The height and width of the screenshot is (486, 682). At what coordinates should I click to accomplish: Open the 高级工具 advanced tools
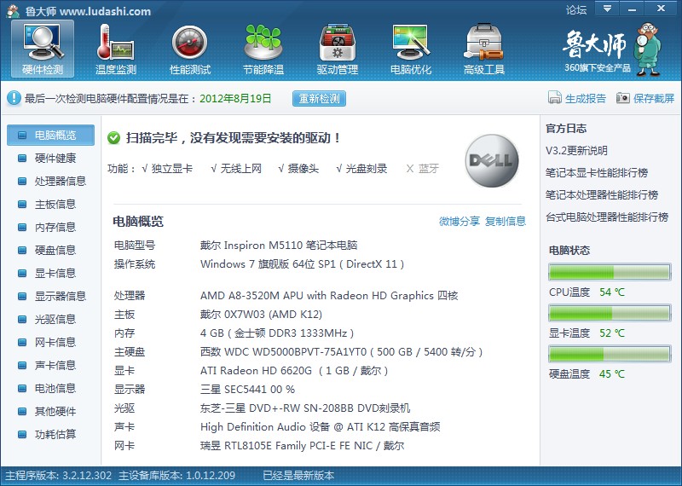(x=484, y=49)
